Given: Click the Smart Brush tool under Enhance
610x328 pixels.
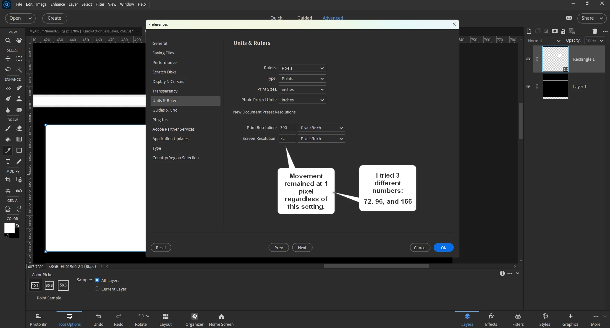Looking at the screenshot, I should pyautogui.click(x=8, y=99).
